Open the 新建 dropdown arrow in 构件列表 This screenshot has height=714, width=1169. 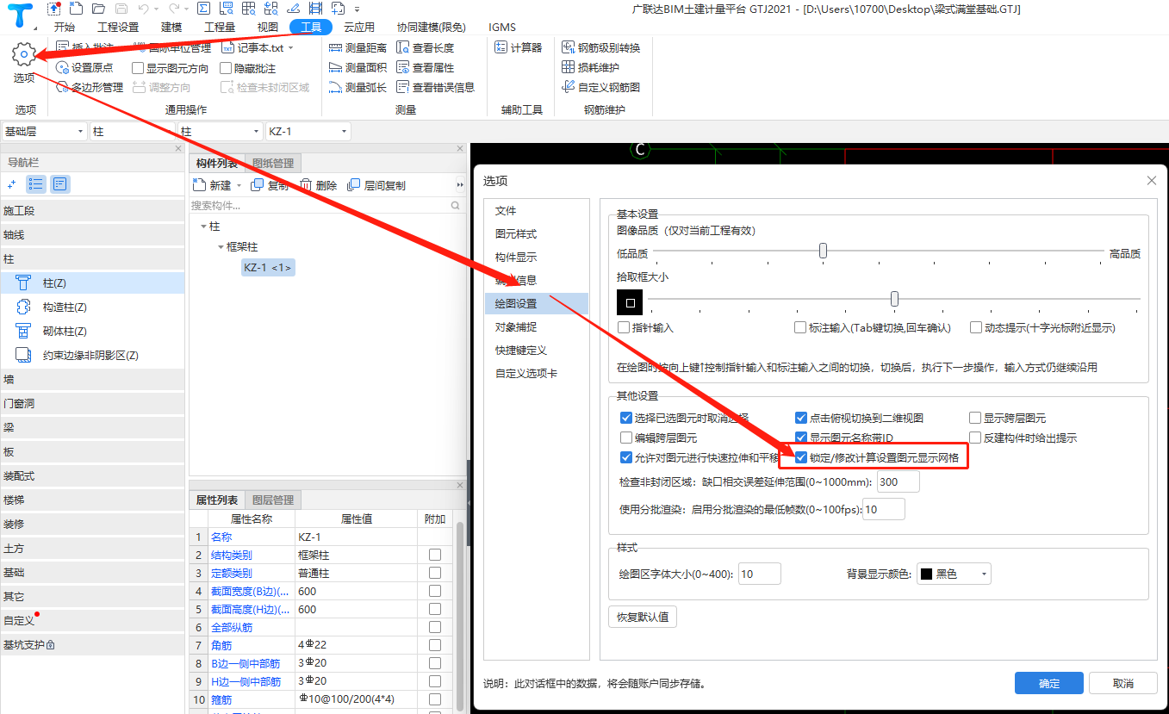pyautogui.click(x=239, y=185)
